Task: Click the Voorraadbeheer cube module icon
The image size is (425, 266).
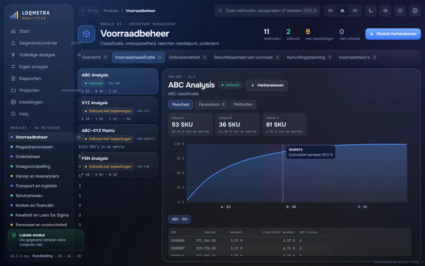Action: tap(86, 34)
